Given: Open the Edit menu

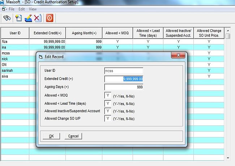Looking at the screenshot, I should point(22,9).
